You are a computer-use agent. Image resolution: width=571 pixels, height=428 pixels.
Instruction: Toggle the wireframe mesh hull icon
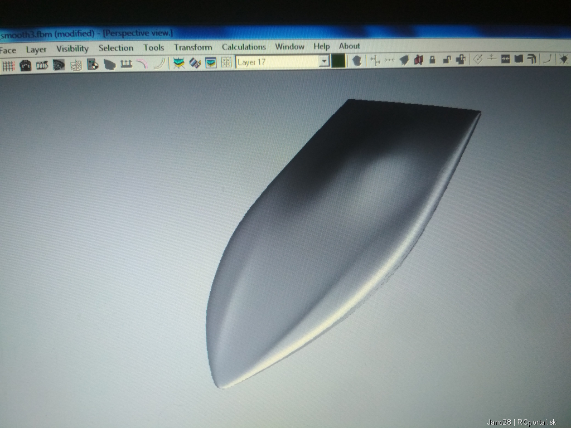point(76,66)
